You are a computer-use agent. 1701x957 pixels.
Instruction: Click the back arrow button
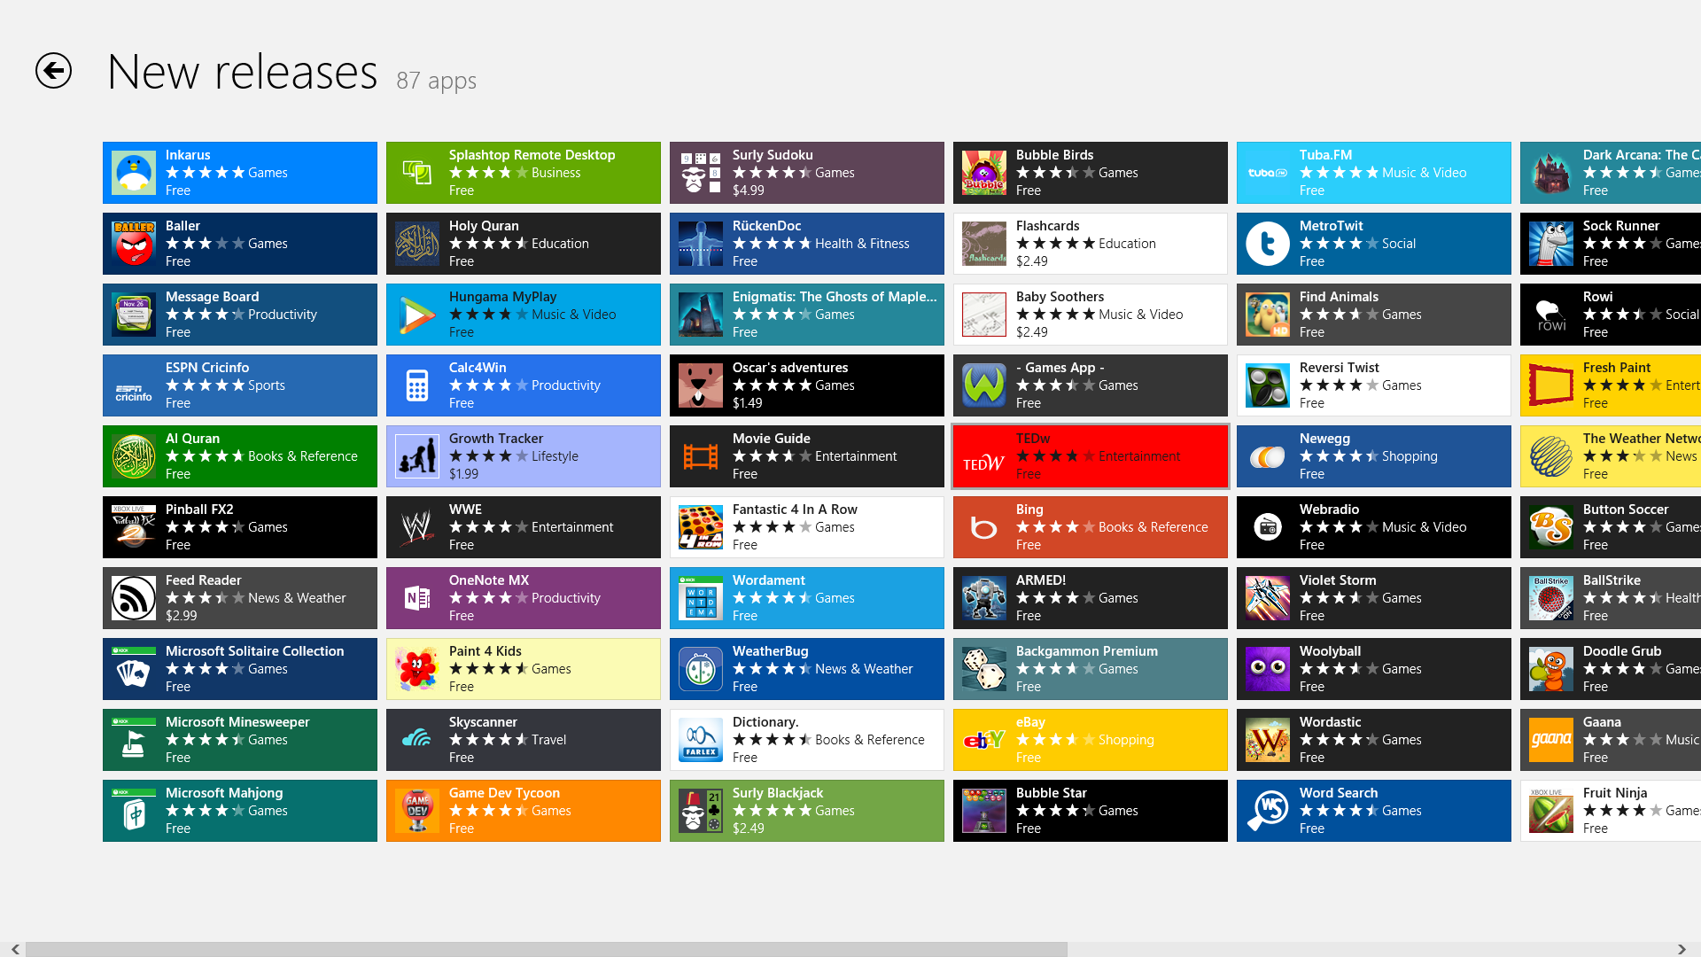click(x=53, y=71)
